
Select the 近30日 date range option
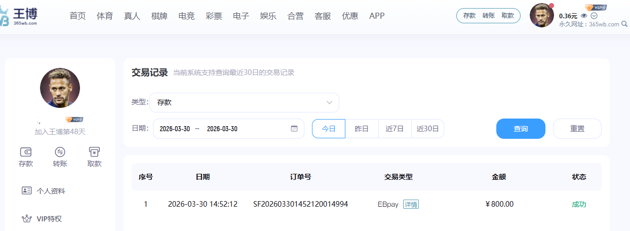[x=427, y=129]
